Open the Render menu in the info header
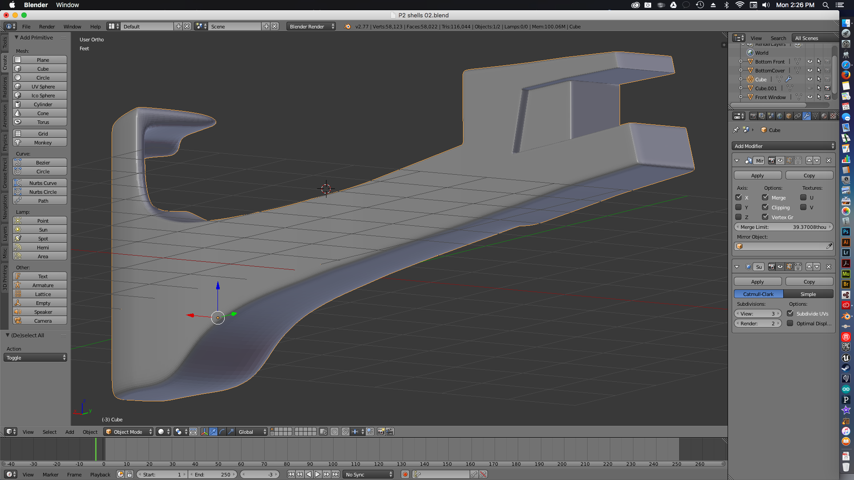Image resolution: width=854 pixels, height=480 pixels. click(47, 26)
